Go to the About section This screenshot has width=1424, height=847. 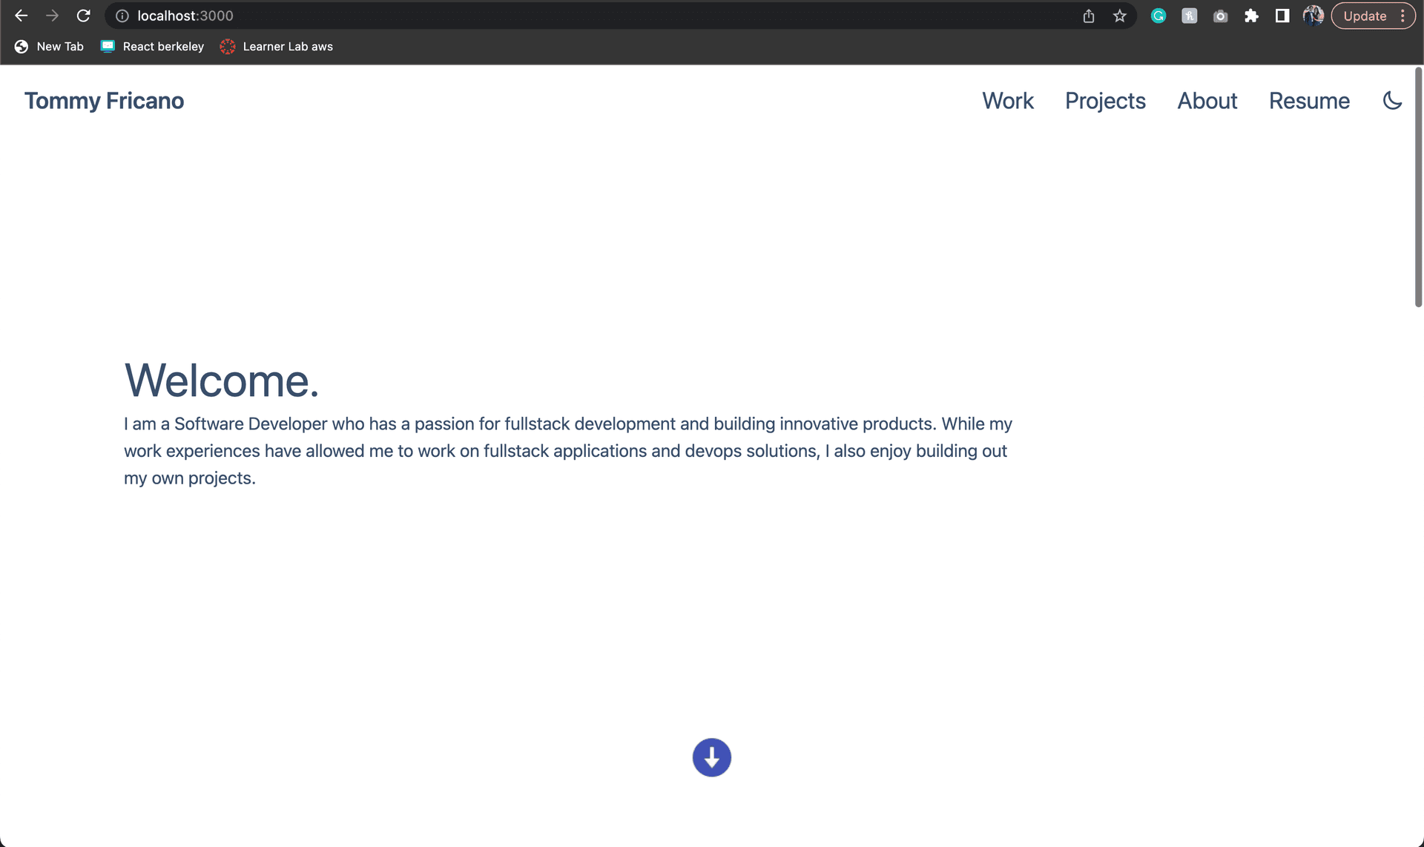point(1207,101)
